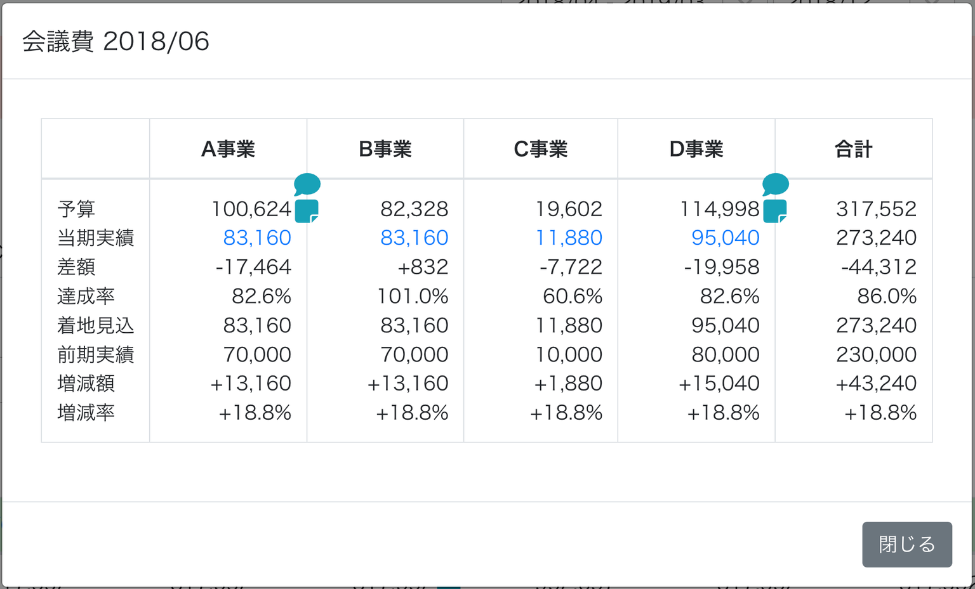Select the A事業 column header

point(229,149)
